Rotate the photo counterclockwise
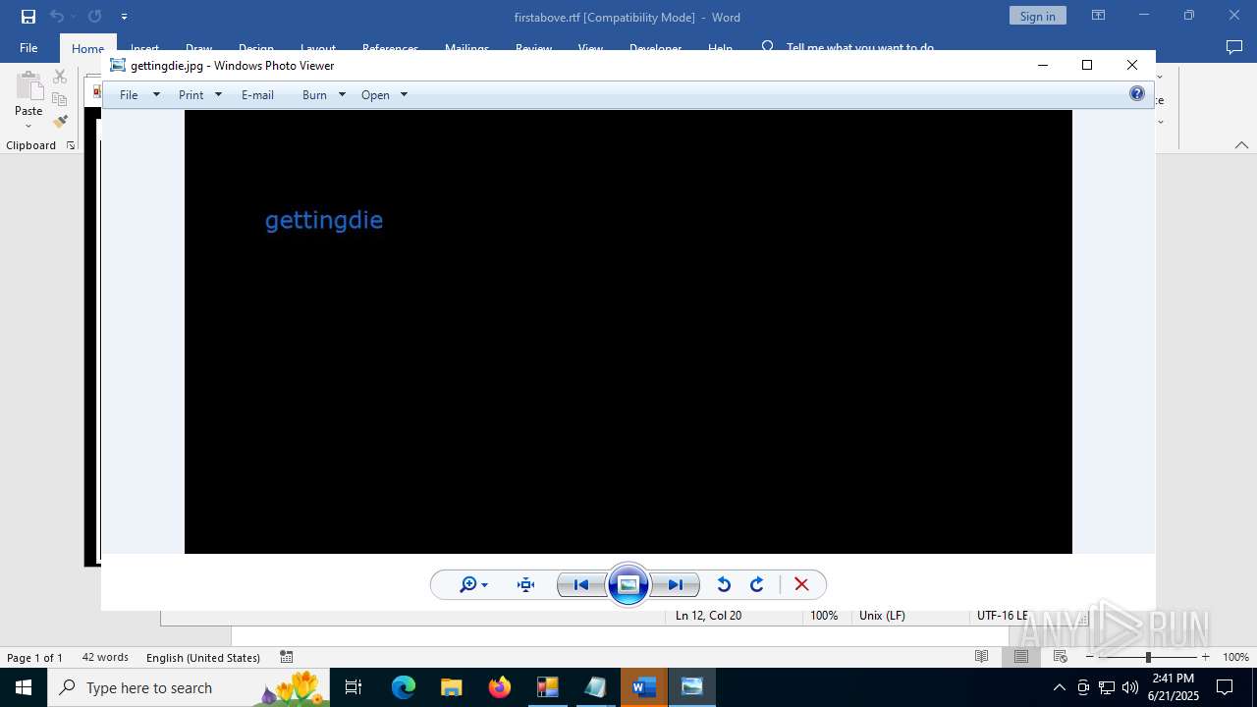 tap(724, 585)
